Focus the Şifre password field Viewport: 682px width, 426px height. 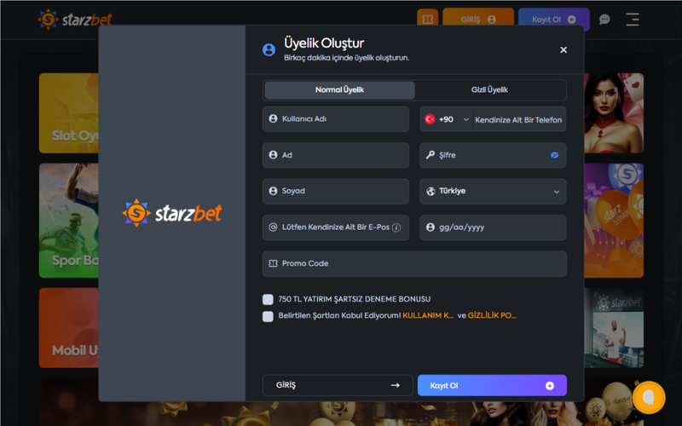coord(493,155)
